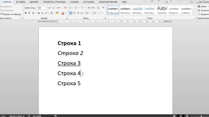Open the ДИЗАЙН ribbon tab
The image size is (209, 117).
(x=34, y=2)
